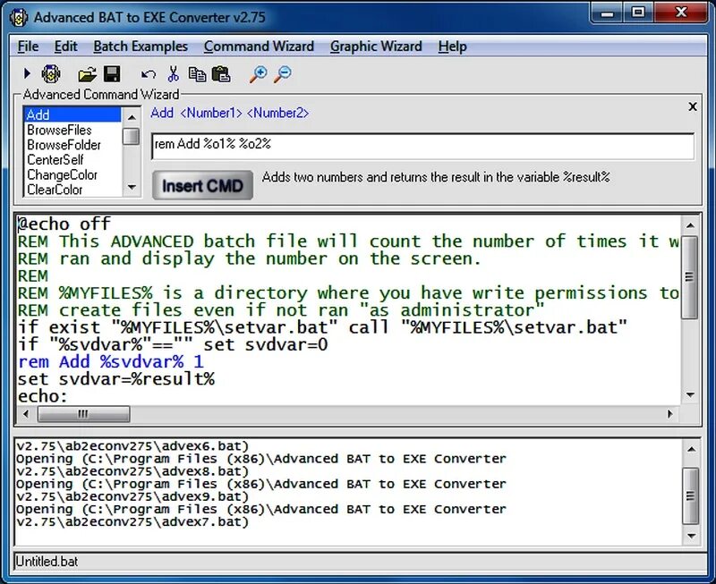Click the code editor horizontal scrollbar thumb
Screen dimensions: 716x584
click(83, 414)
